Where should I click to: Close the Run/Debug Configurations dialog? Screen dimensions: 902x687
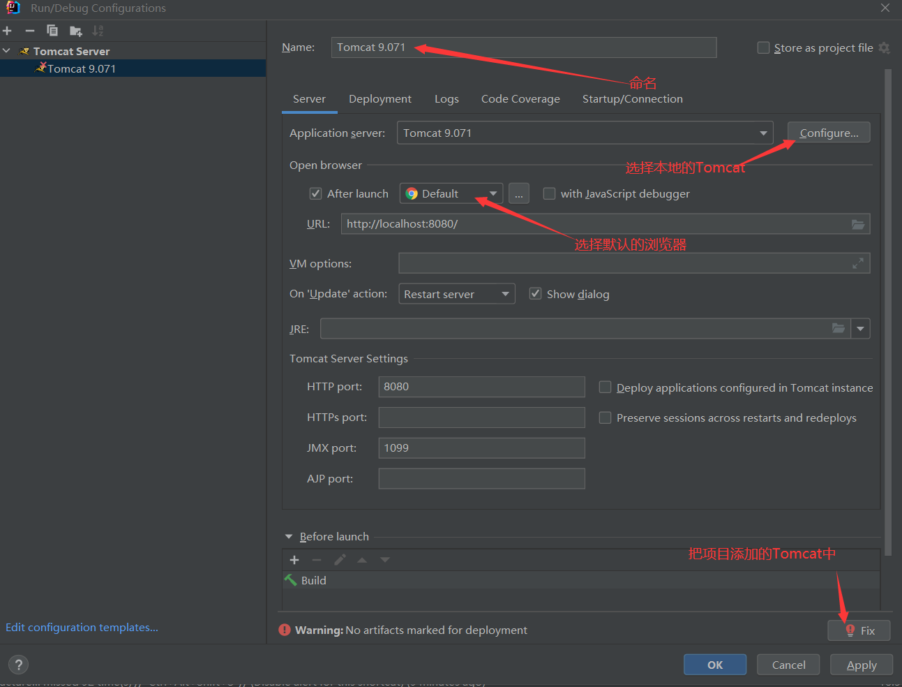[x=885, y=8]
